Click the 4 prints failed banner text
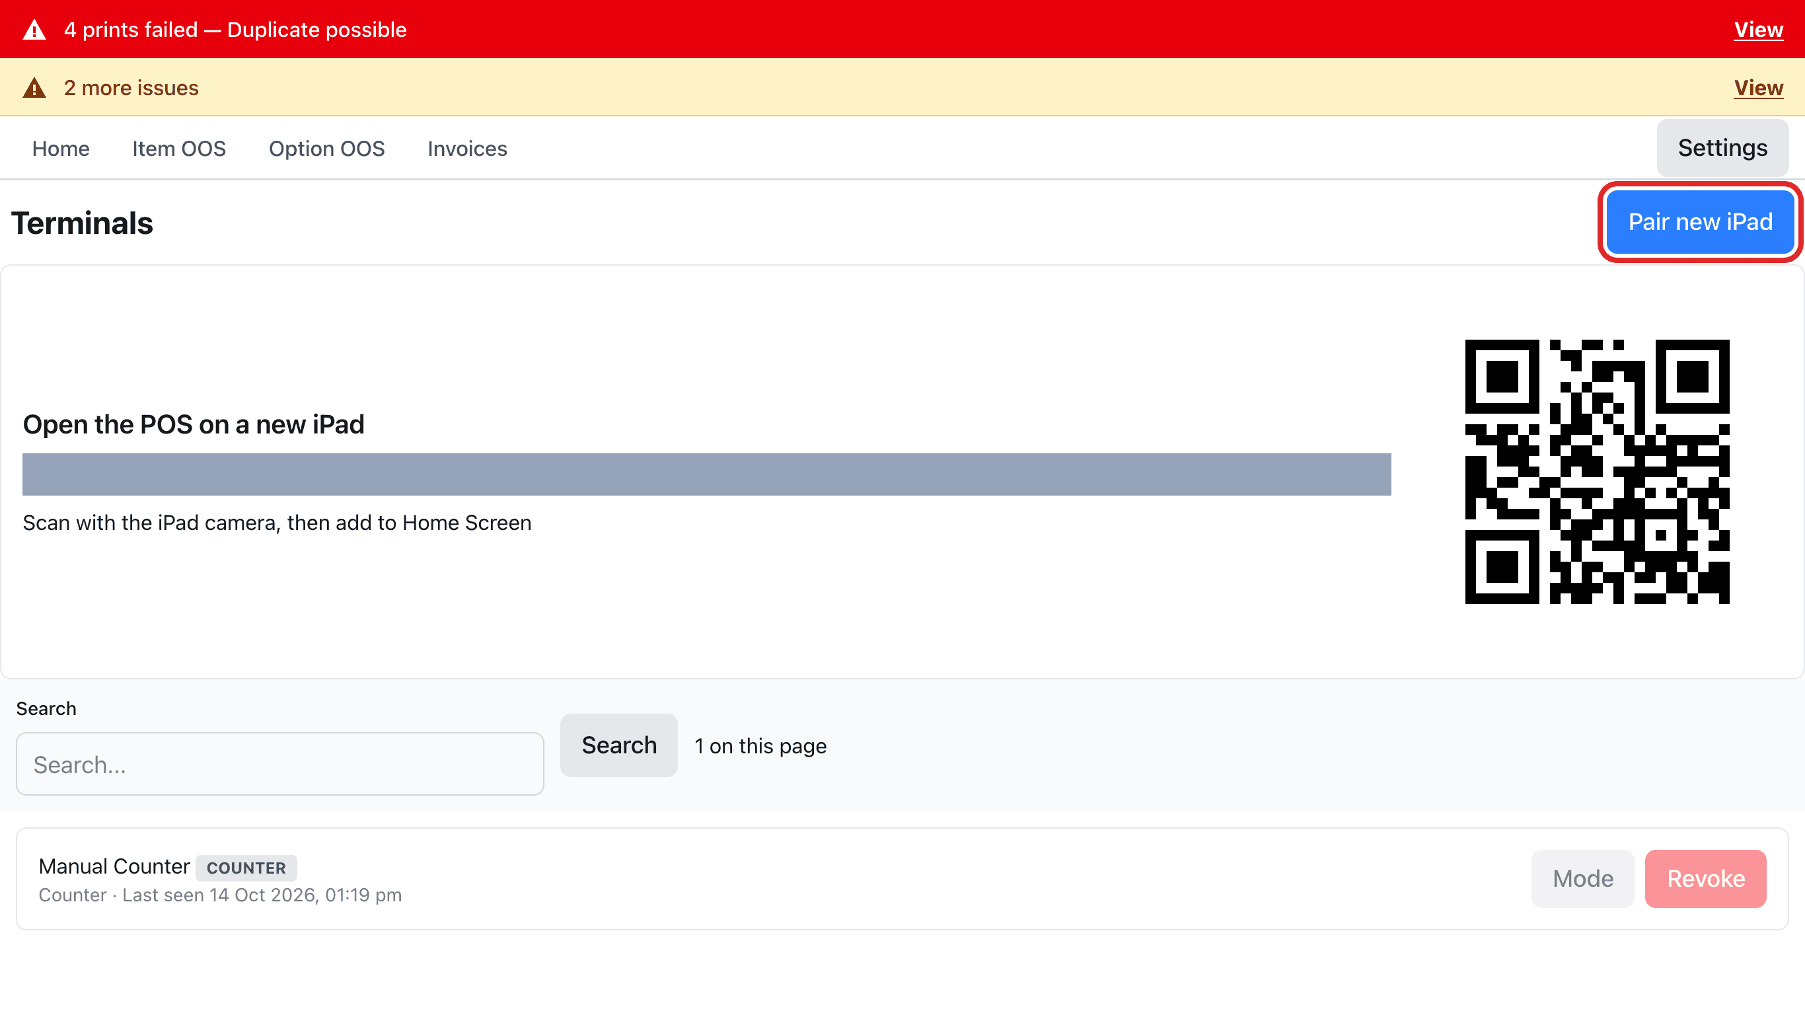Image resolution: width=1805 pixels, height=1015 pixels. (235, 30)
